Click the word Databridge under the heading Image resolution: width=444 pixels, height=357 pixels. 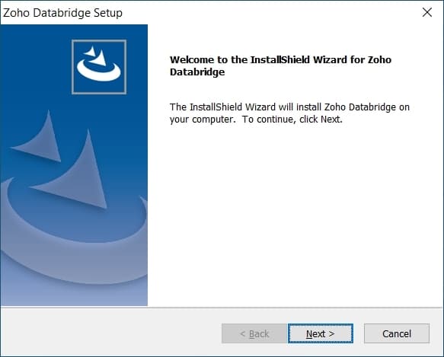tap(197, 72)
